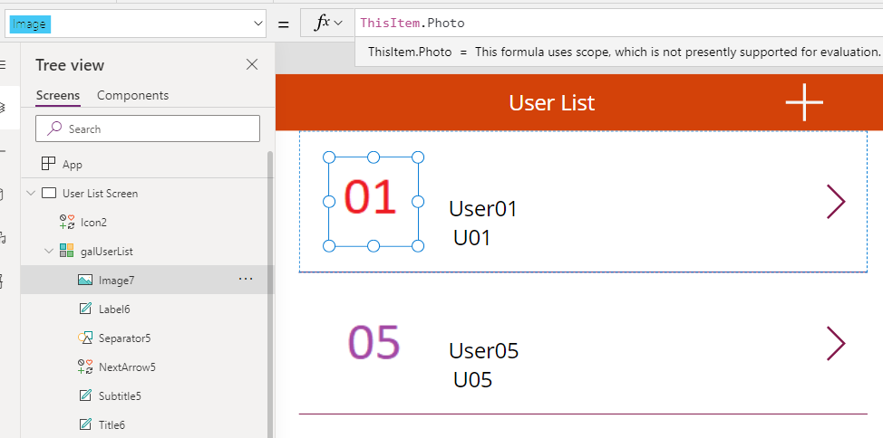Collapse the User List Screen node
Screen dimensions: 883x438
tap(32, 193)
